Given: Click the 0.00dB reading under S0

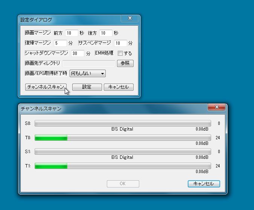Looking at the screenshot, I should coord(202,129).
